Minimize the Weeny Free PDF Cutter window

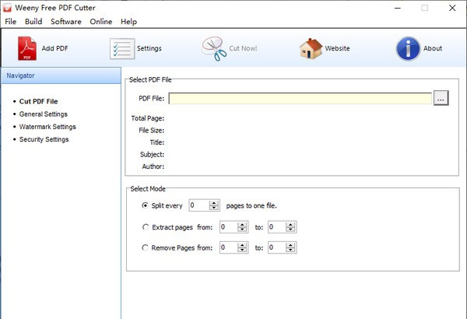[x=398, y=8]
